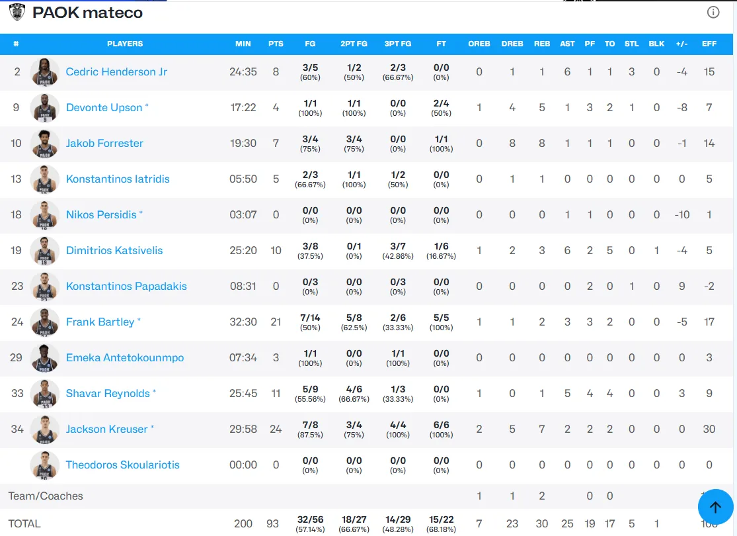Click the team total 15/22 free throws
The image size is (737, 536).
click(x=441, y=524)
